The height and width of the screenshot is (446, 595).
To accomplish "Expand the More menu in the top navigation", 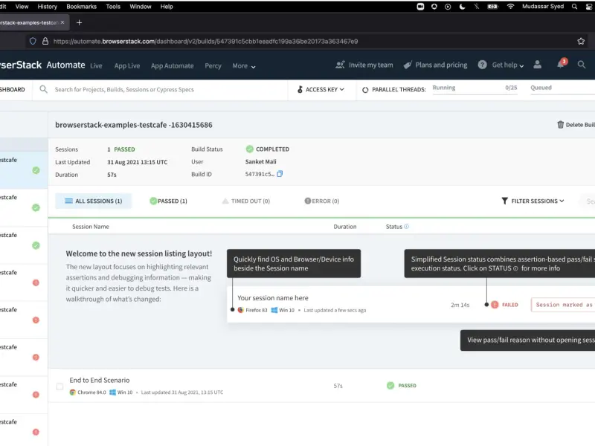I will [x=244, y=66].
